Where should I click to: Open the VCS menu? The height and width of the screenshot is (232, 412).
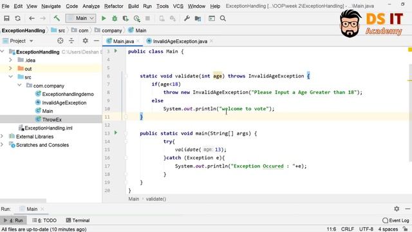click(178, 6)
